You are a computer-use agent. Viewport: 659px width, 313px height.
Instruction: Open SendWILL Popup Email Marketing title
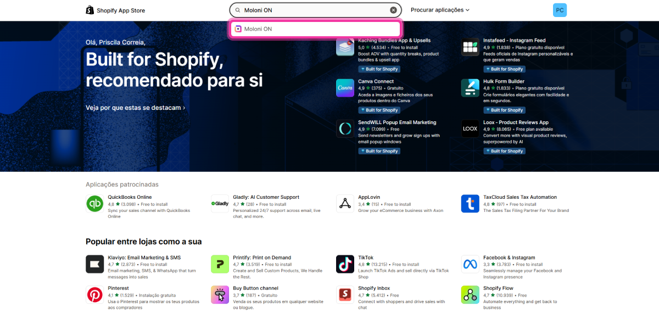pos(397,122)
